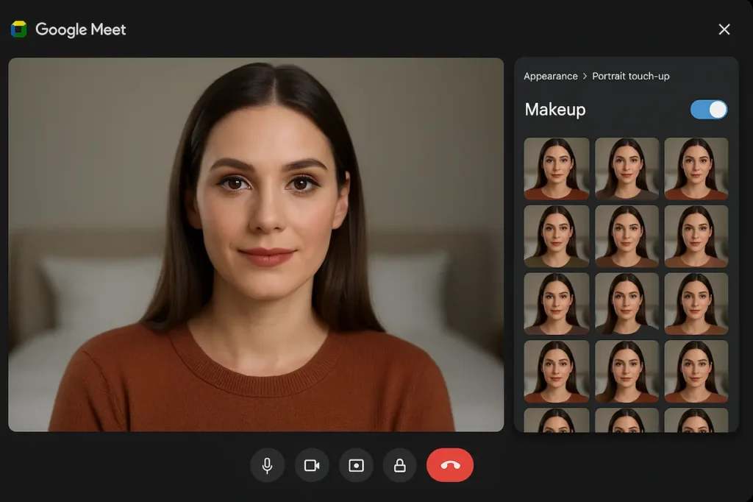Close the appearance panel with X
Image resolution: width=753 pixels, height=502 pixels.
[x=724, y=29]
